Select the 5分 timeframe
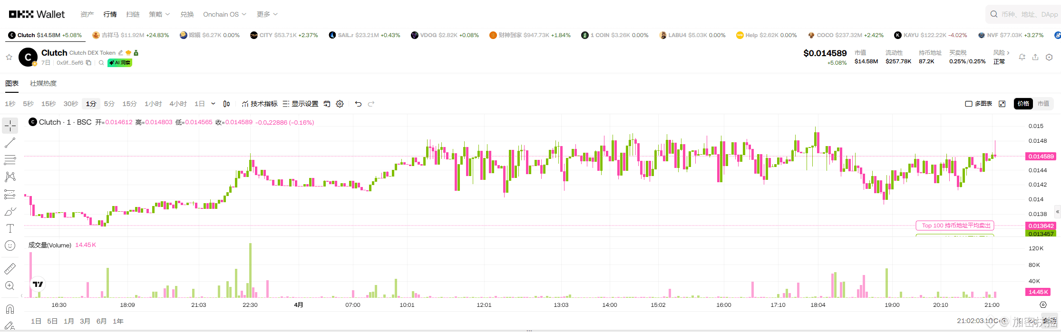The height and width of the screenshot is (334, 1061). (109, 104)
